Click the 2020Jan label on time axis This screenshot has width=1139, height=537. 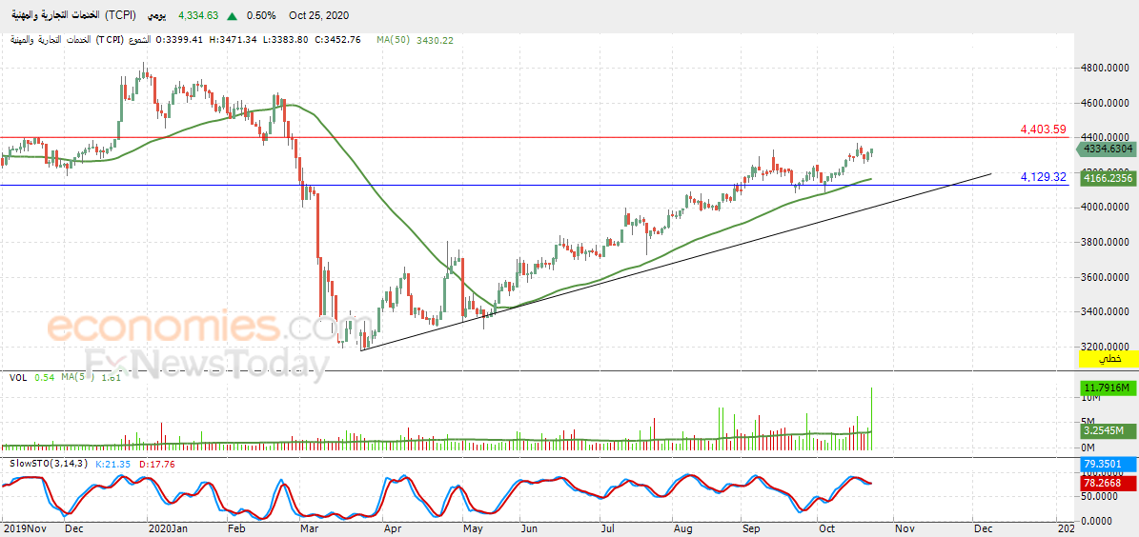click(x=166, y=529)
